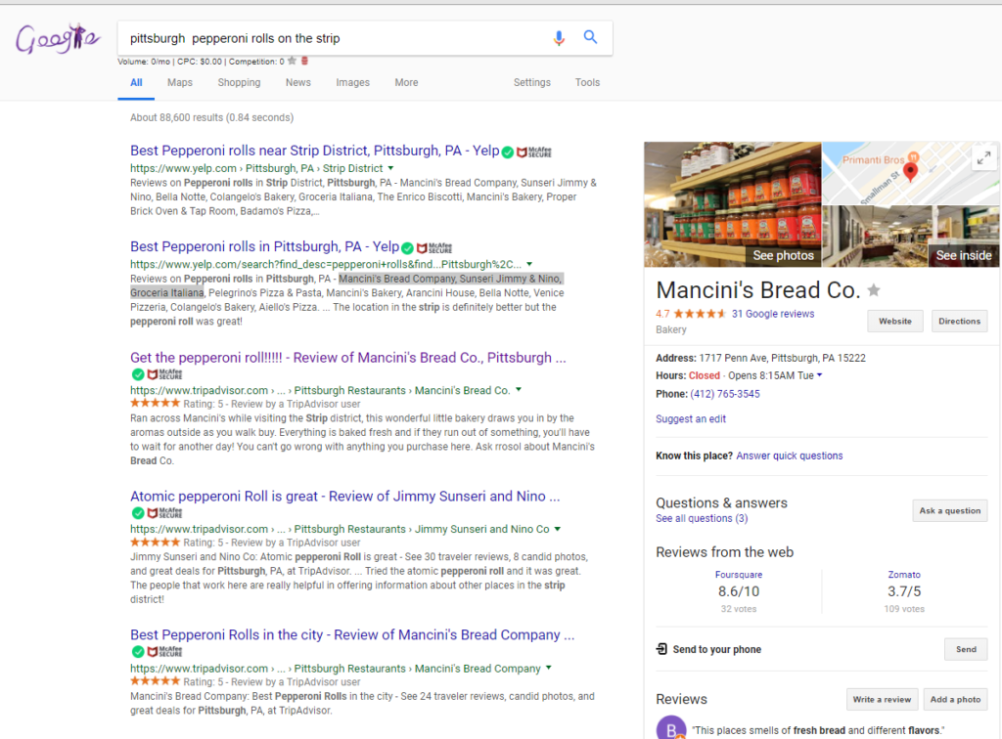Open dropdown arrow after Mancini's Bread Company URL
The height and width of the screenshot is (739, 1002).
pos(548,669)
